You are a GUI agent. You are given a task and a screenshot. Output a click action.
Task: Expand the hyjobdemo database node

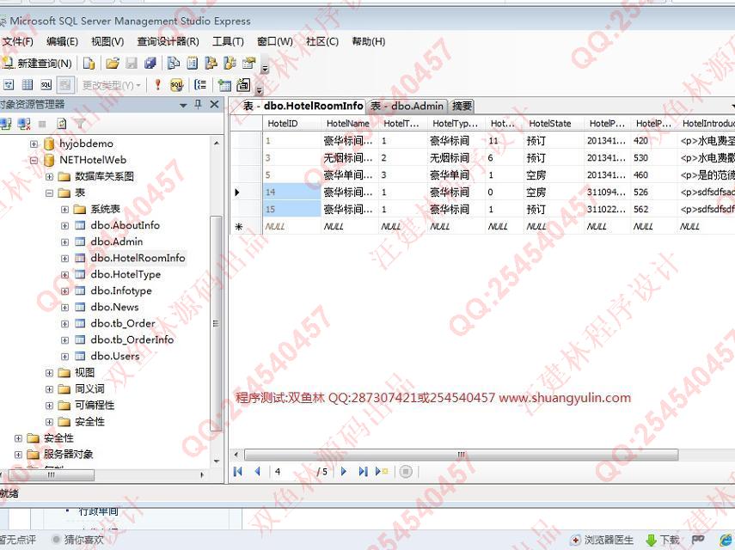coord(34,144)
